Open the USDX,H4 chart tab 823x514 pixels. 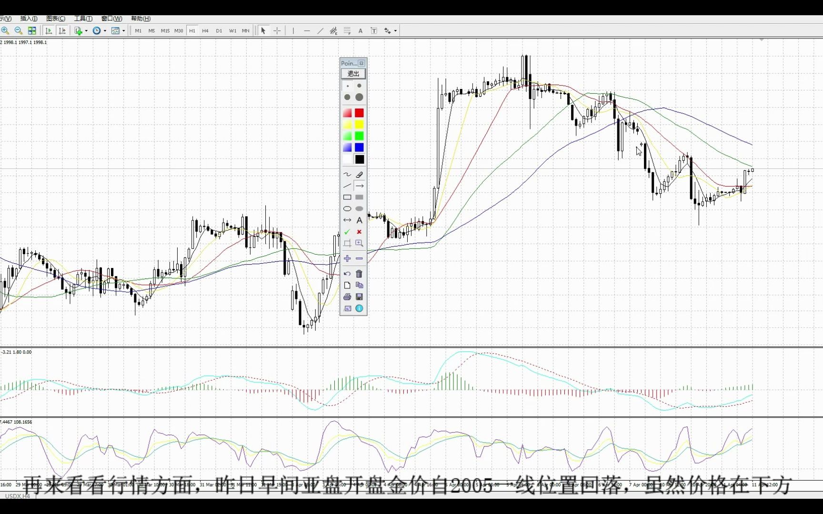17,496
